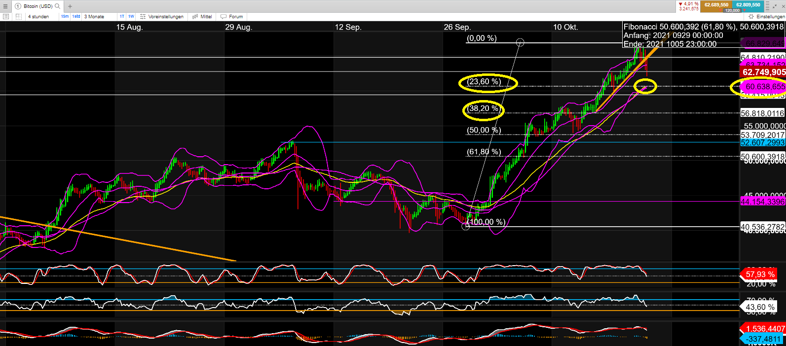Select the magenta 60.638,655 price axis label

pos(764,87)
